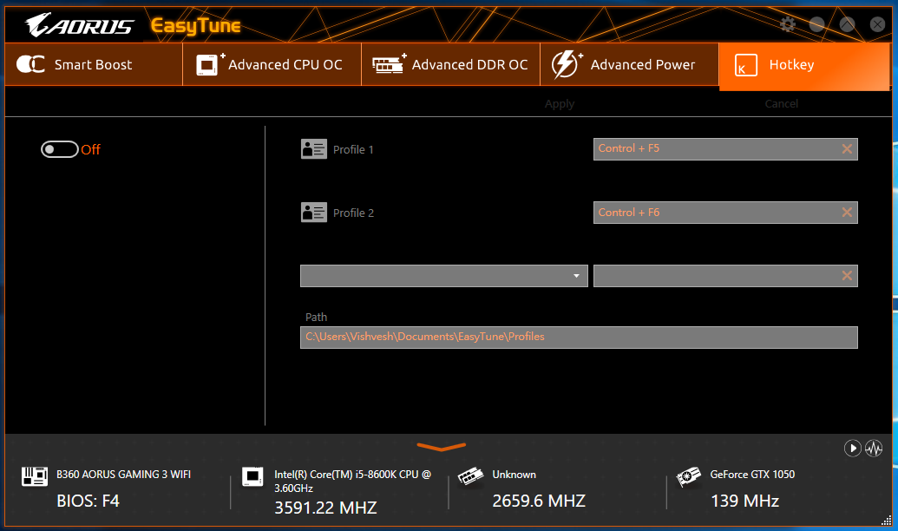Screen dimensions: 898x531
Task: Click the Profile 2 label
Action: [353, 213]
